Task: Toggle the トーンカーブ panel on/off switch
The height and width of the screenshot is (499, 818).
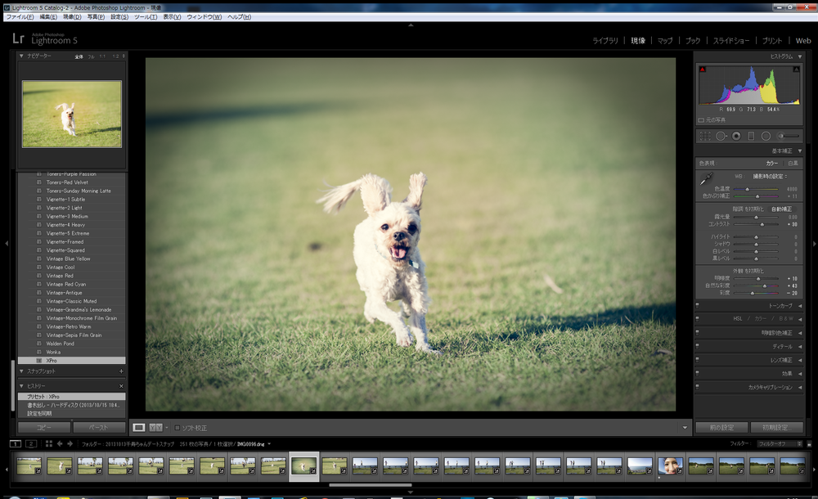Action: point(697,305)
